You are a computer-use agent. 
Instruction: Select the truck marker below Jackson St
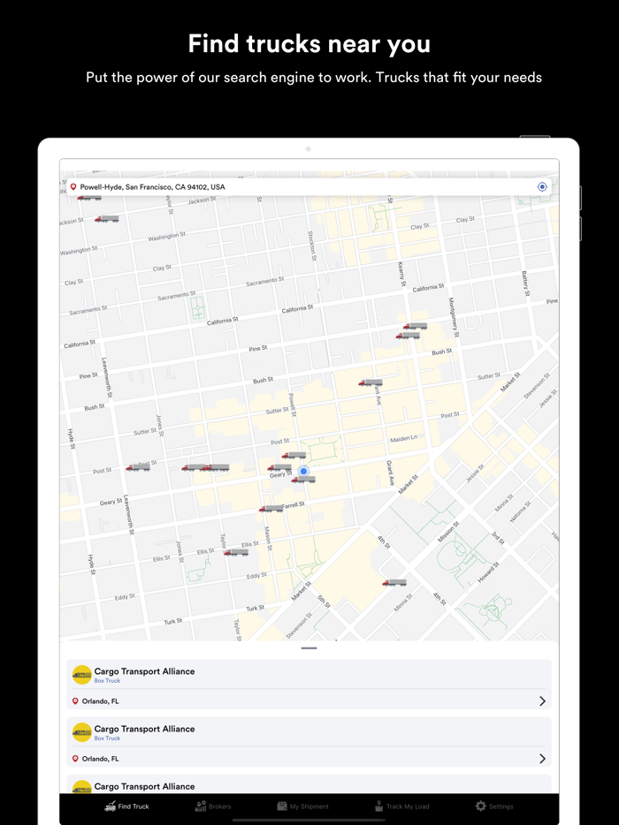(x=107, y=219)
